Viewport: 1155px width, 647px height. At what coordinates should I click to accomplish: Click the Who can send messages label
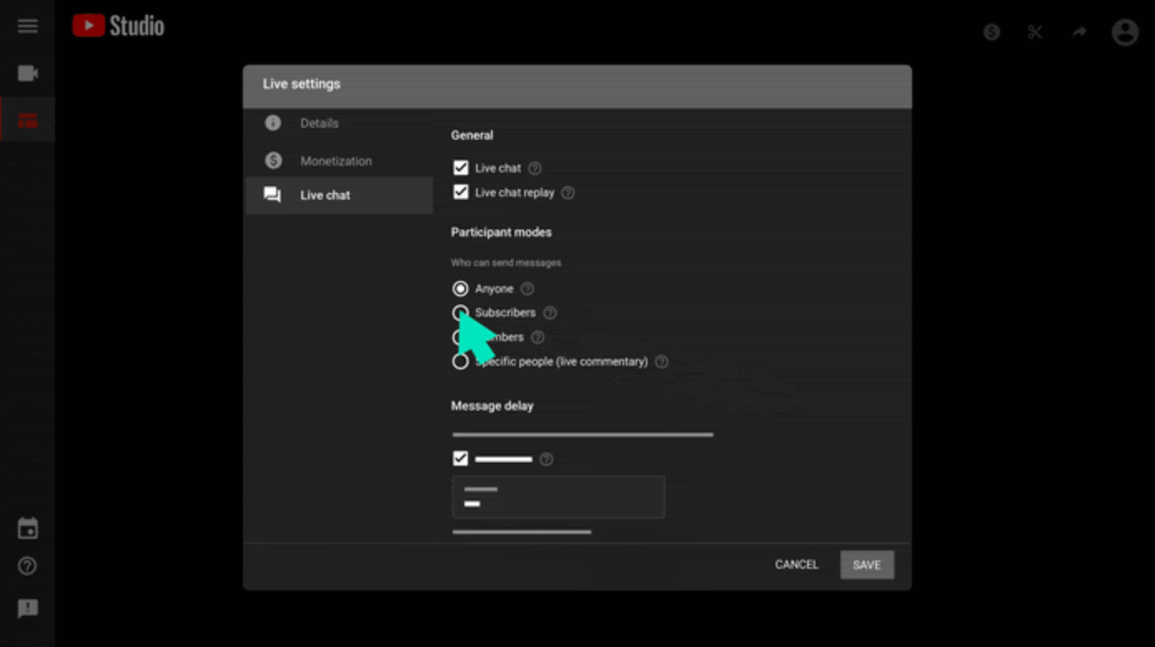[506, 263]
